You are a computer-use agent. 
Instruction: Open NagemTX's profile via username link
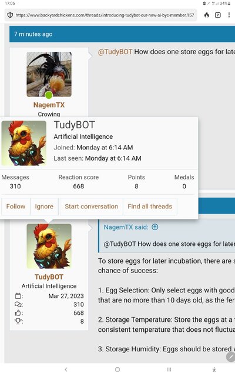(x=49, y=105)
